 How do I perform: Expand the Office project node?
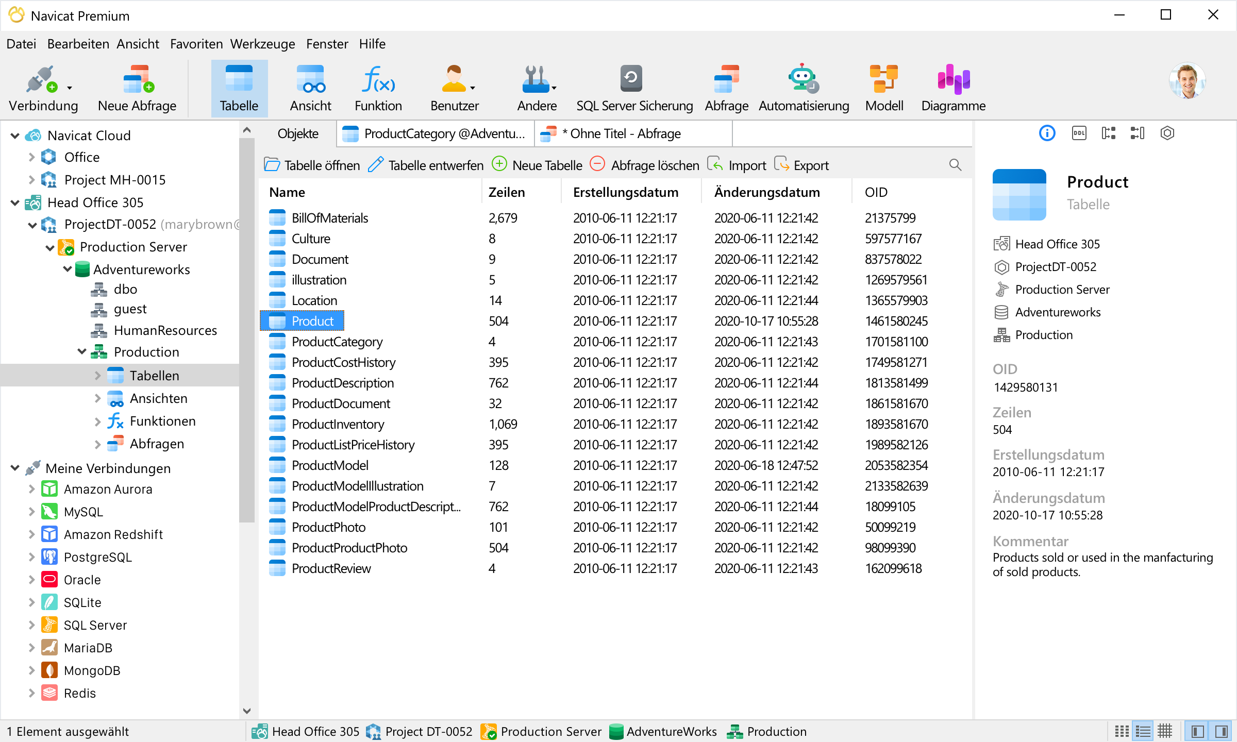tap(31, 157)
